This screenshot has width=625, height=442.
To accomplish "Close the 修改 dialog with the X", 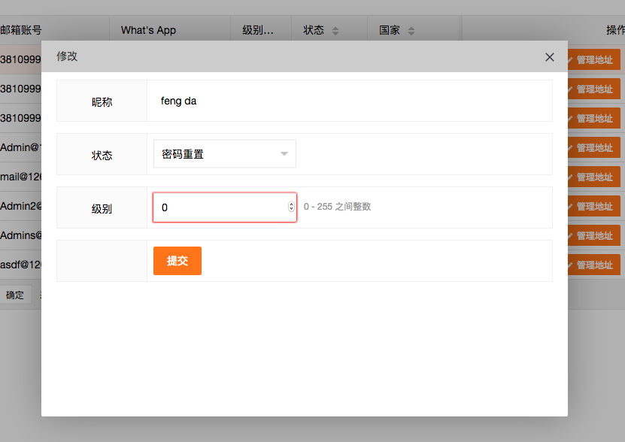I will coord(549,57).
